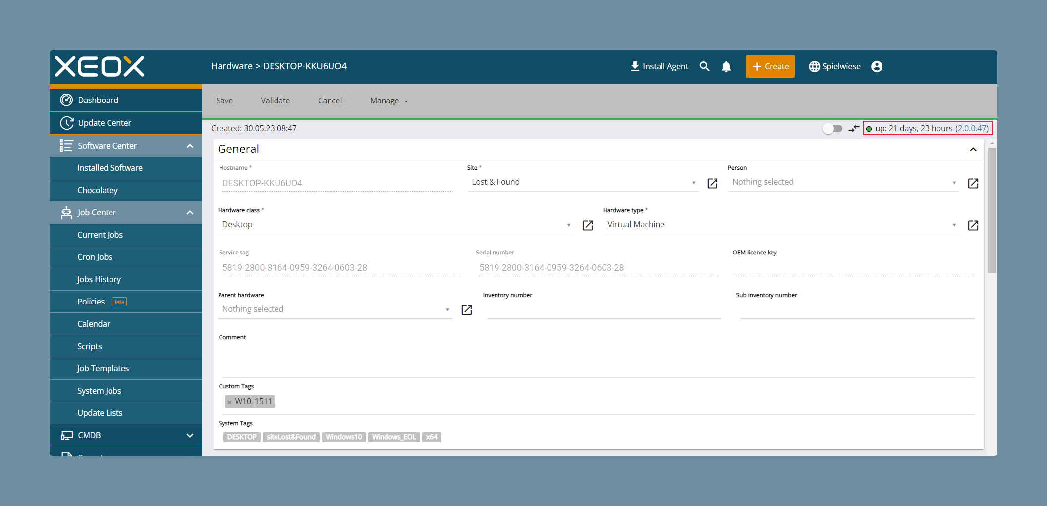Open Chocolatey page
The width and height of the screenshot is (1047, 506).
(x=126, y=190)
